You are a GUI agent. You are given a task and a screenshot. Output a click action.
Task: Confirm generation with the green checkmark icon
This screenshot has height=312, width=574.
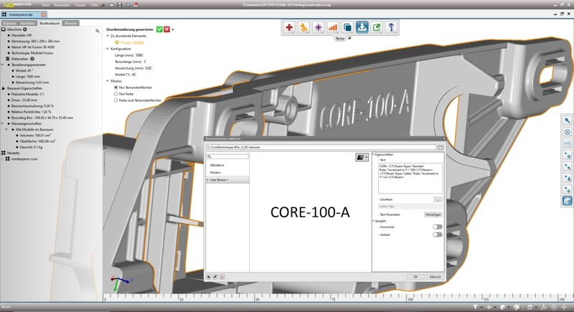158,29
